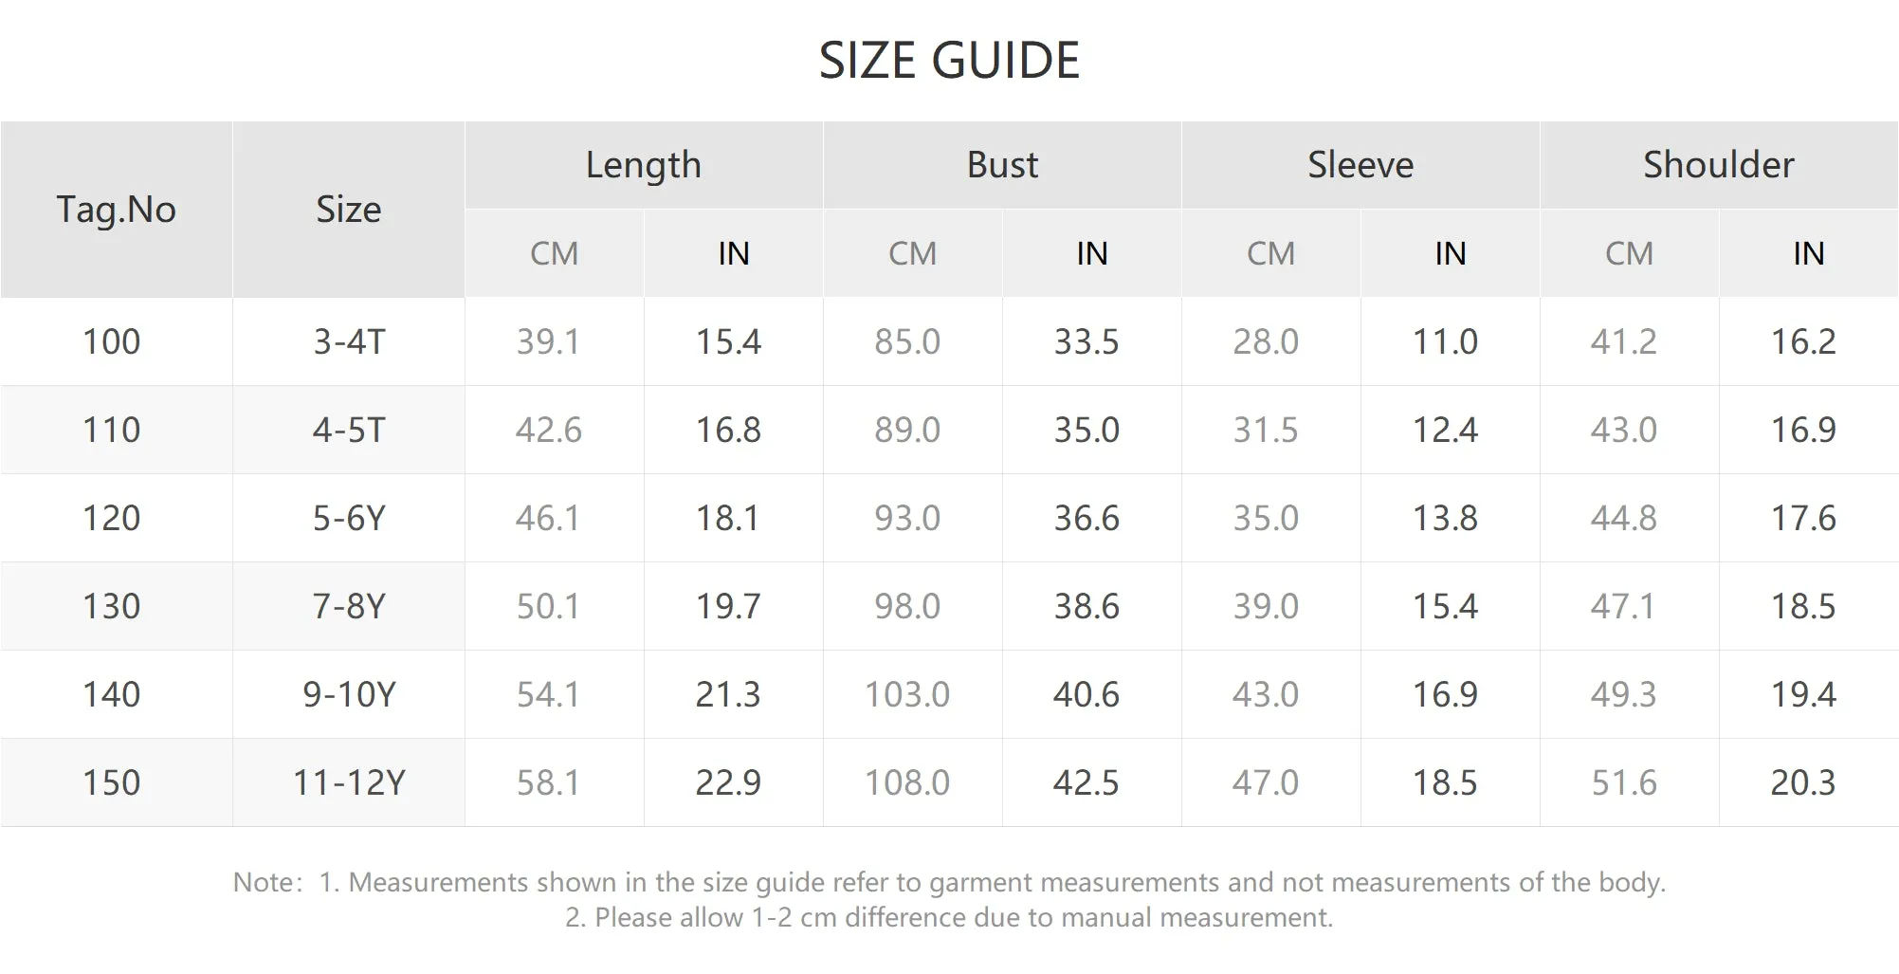
Task: Click the Shoulder column header
Action: (1719, 165)
